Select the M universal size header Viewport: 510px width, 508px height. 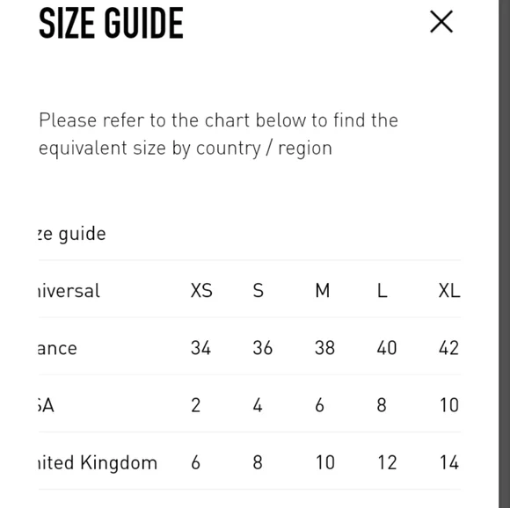[x=323, y=290]
